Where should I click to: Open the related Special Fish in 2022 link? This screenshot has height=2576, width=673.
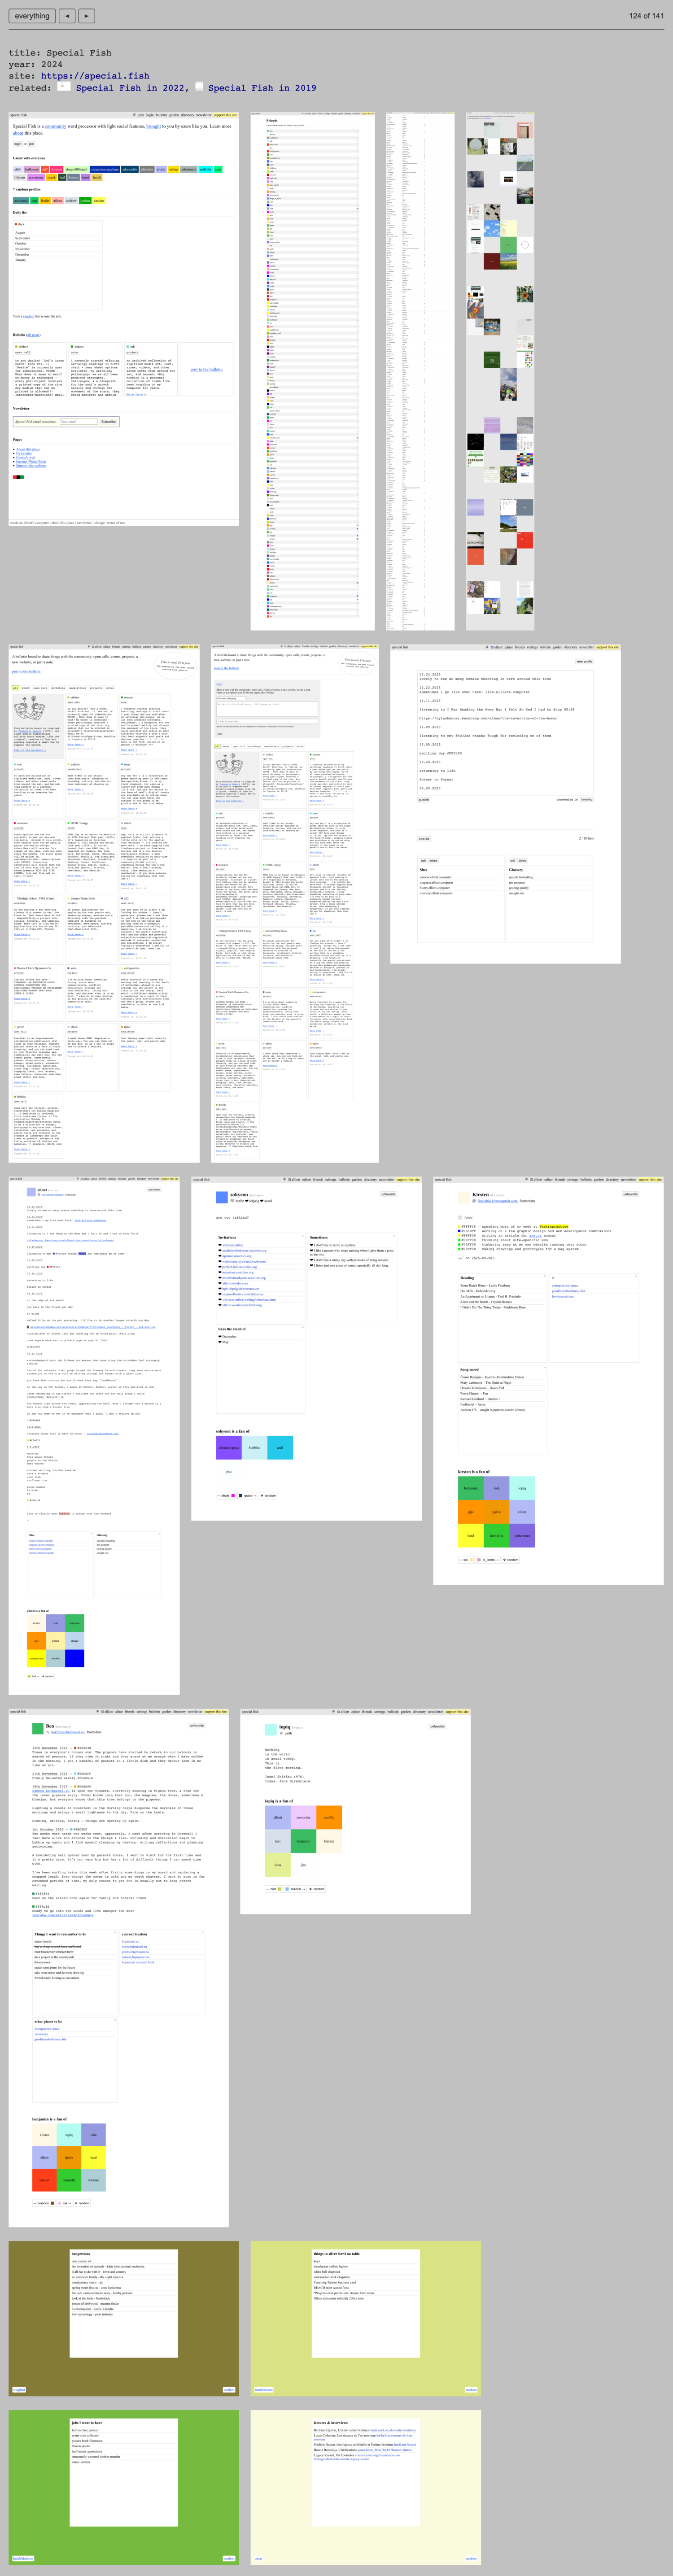131,88
